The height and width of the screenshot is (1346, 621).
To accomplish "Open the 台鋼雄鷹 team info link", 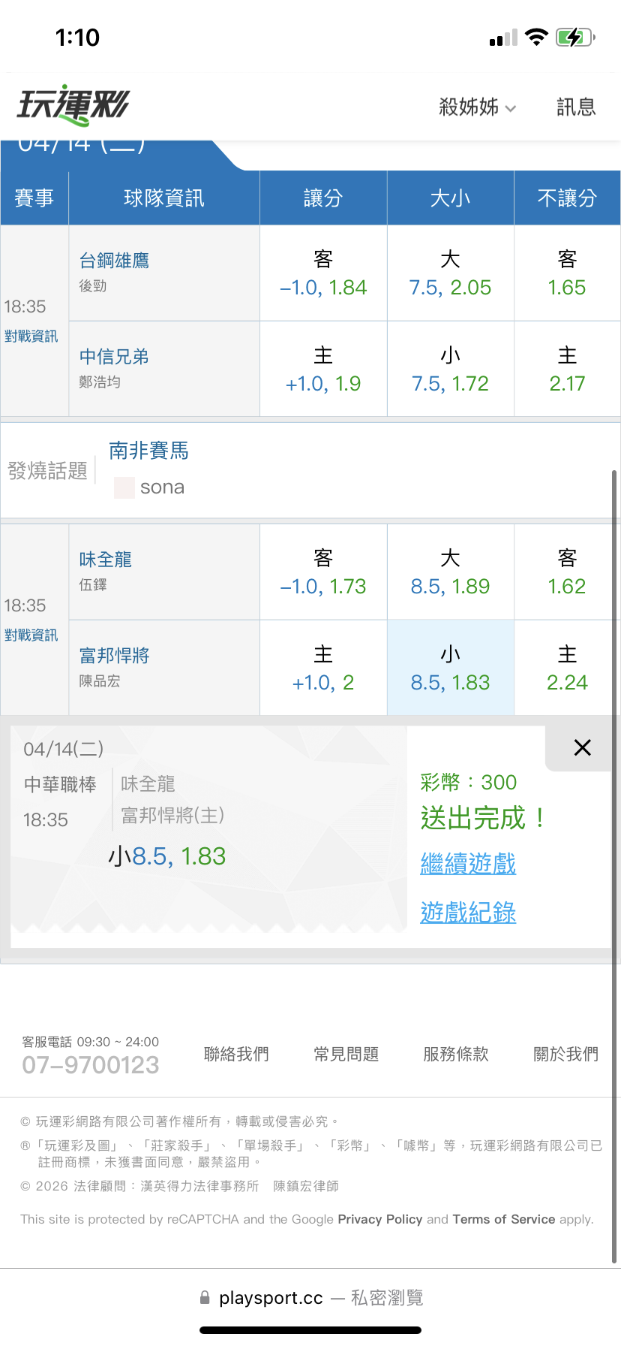I will (x=114, y=261).
